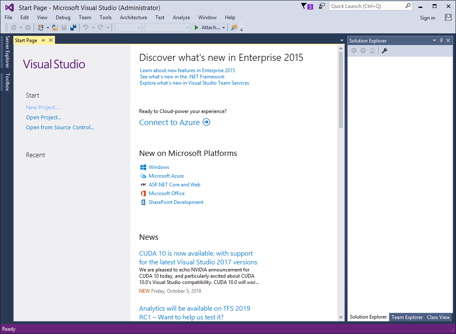Open the ASP.NET Core and Web link
456x334 pixels.
[x=174, y=185]
